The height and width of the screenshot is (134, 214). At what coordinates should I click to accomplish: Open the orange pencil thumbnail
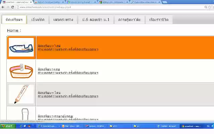[21, 94]
